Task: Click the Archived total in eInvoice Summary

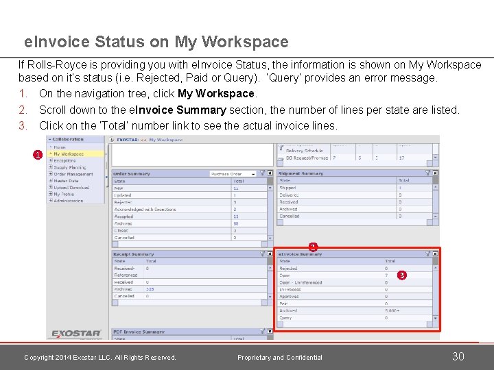Action: (x=392, y=310)
